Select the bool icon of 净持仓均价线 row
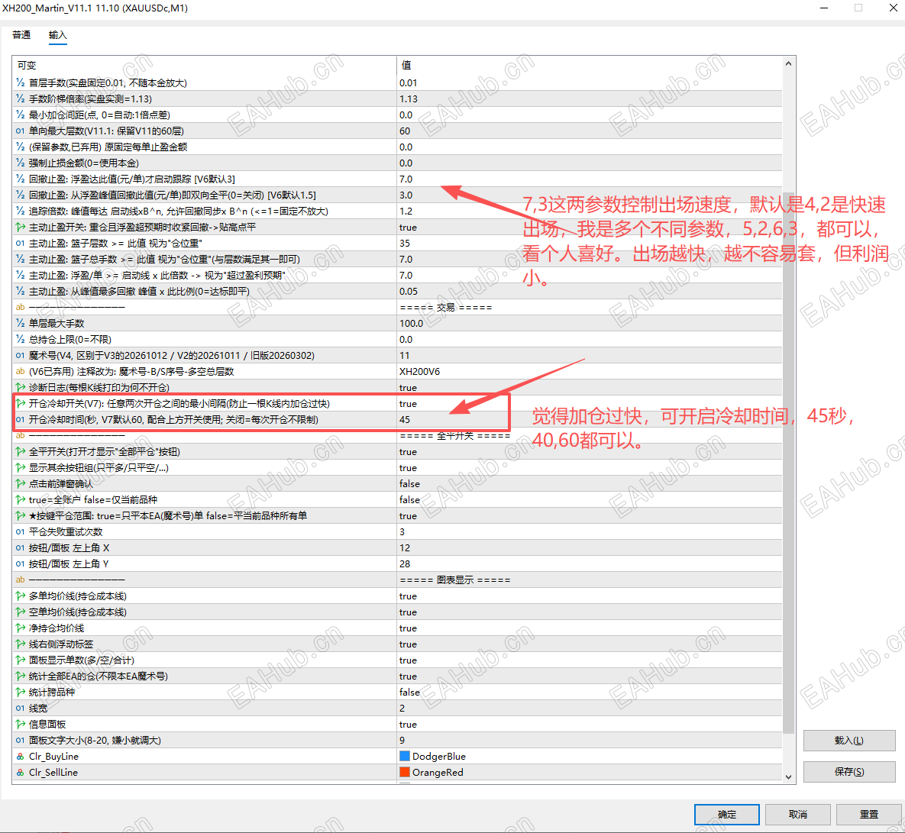 coord(20,628)
